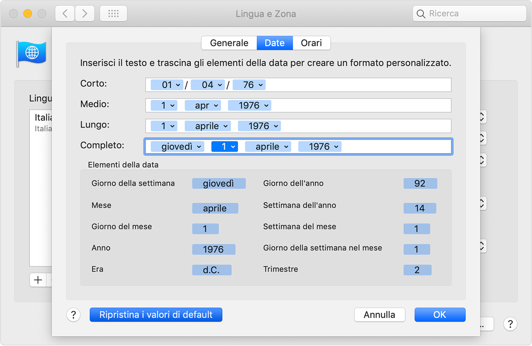Open the "04" month dropdown in Corto
Image resolution: width=532 pixels, height=346 pixels.
pyautogui.click(x=207, y=85)
